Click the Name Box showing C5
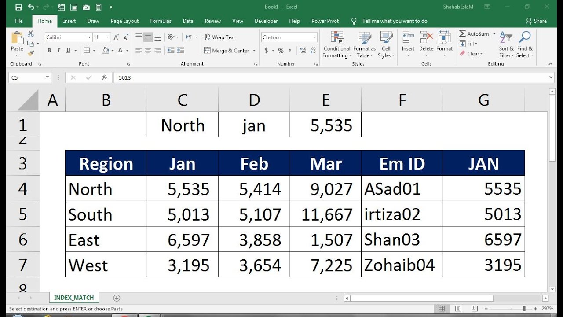 (30, 77)
